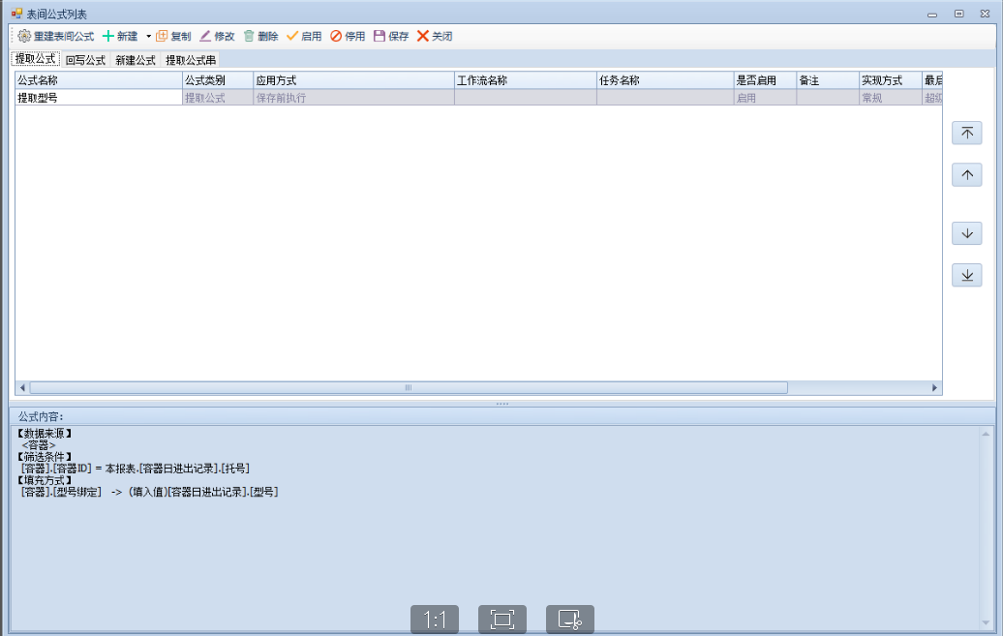Move formula down one row
The height and width of the screenshot is (636, 1003).
point(966,233)
